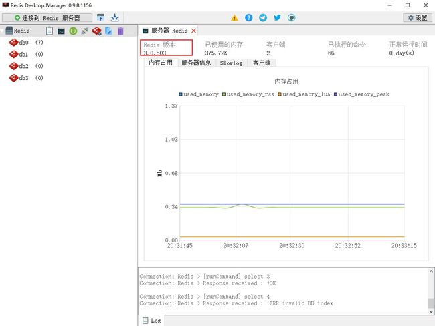Click the blue document edit icon on the Redis row
This screenshot has height=326, width=435.
108,31
